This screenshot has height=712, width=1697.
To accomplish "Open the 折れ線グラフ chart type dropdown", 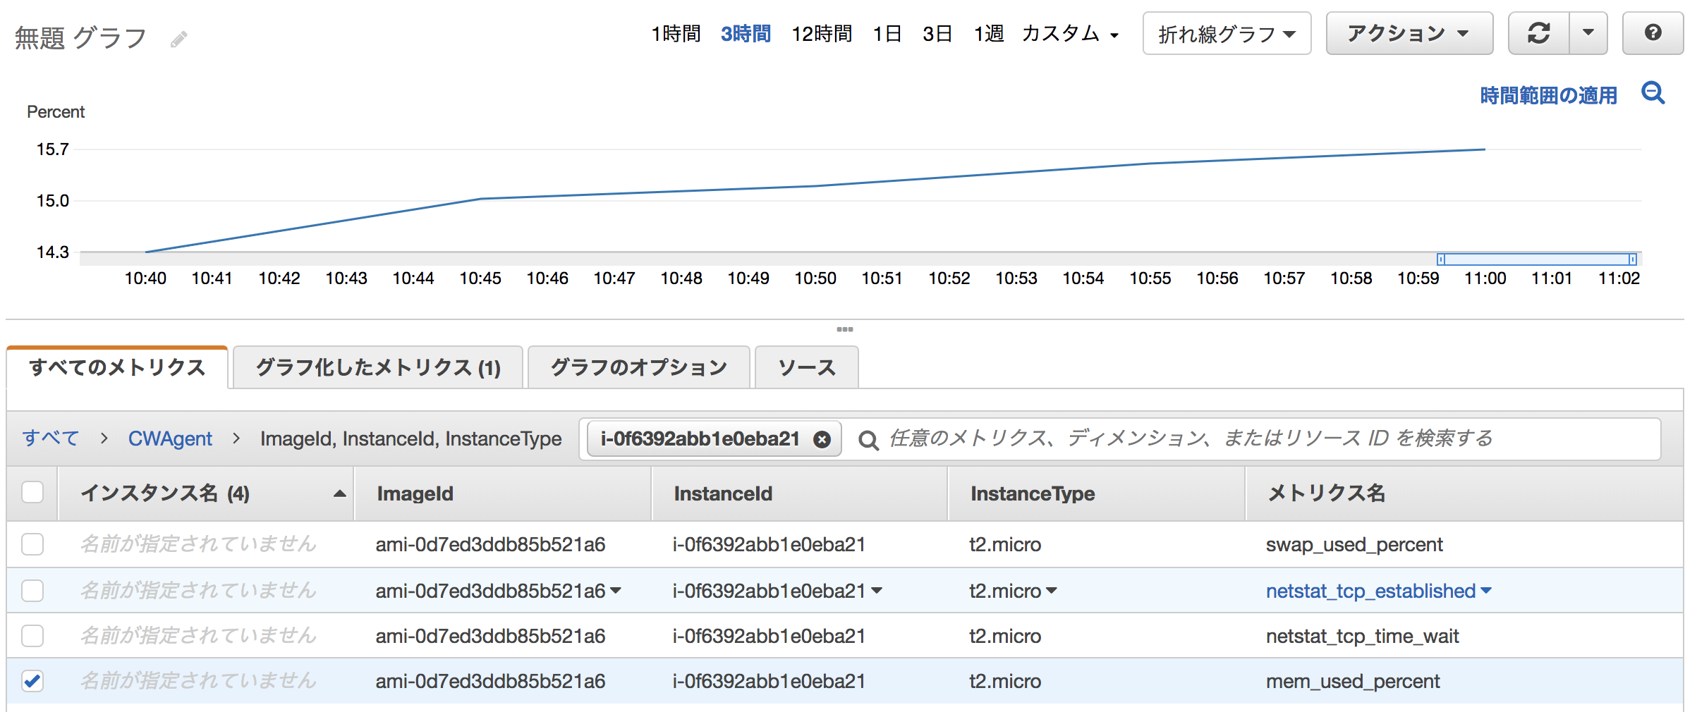I will pos(1227,33).
